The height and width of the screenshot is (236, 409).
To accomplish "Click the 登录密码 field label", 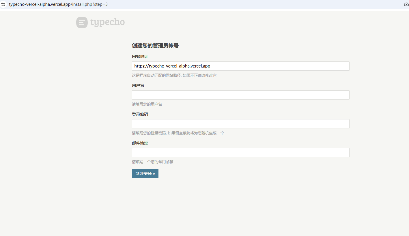I will (x=140, y=114).
